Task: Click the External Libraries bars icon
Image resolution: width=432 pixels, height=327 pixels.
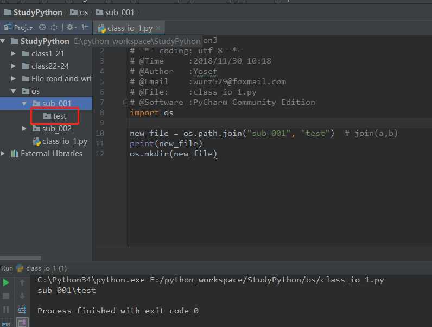Action: [14, 154]
